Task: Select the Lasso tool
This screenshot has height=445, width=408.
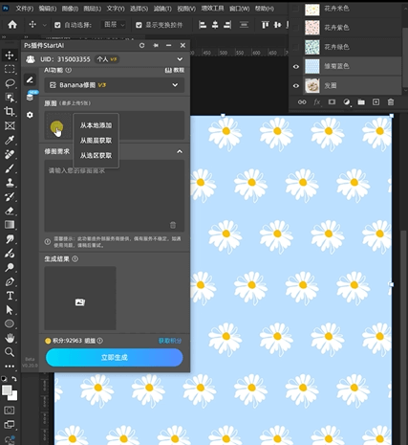Action: (10, 83)
